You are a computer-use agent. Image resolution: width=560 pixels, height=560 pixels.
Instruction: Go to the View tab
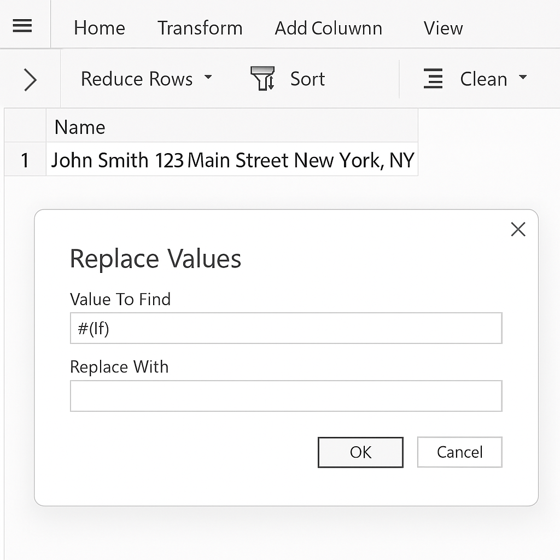(443, 28)
